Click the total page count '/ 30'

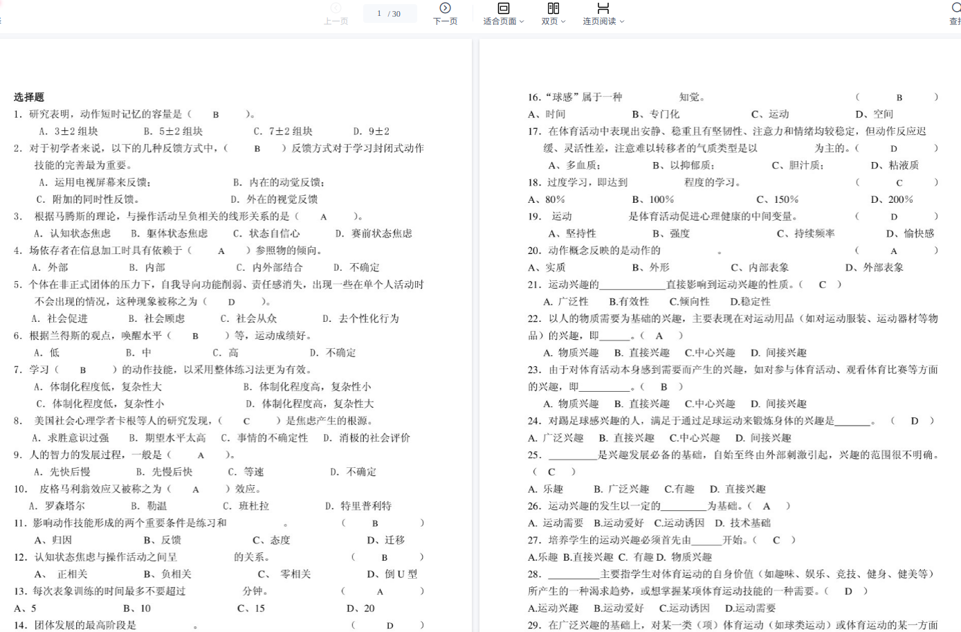click(x=394, y=14)
